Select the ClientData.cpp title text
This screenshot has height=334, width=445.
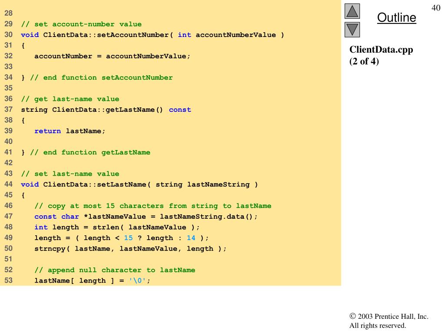[x=381, y=50]
